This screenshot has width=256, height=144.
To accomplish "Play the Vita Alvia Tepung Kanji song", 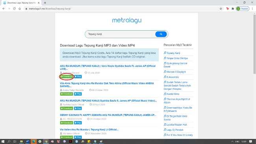I will pos(78,94).
